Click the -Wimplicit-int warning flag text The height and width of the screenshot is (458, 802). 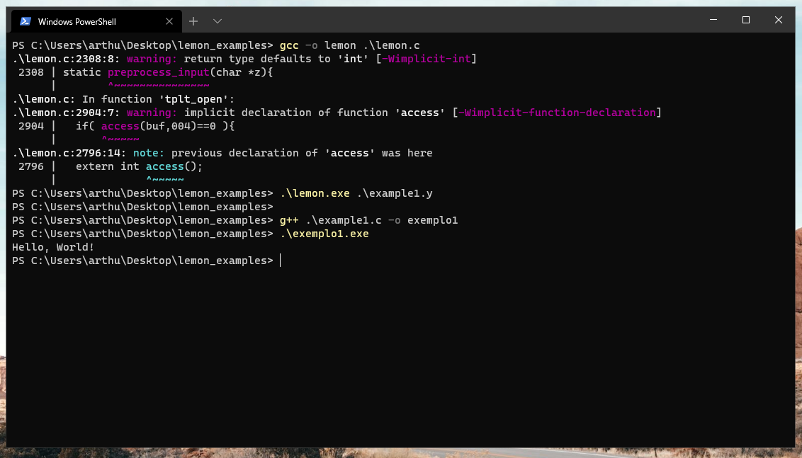coord(425,58)
